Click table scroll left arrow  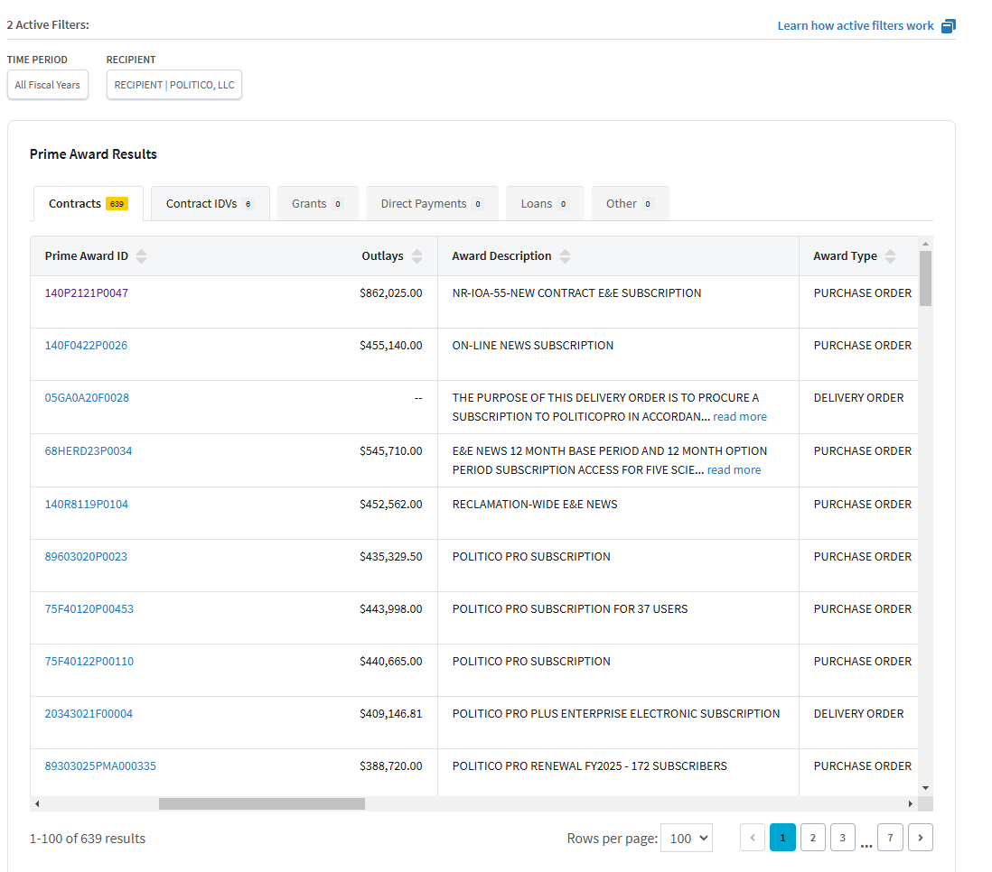(x=37, y=803)
